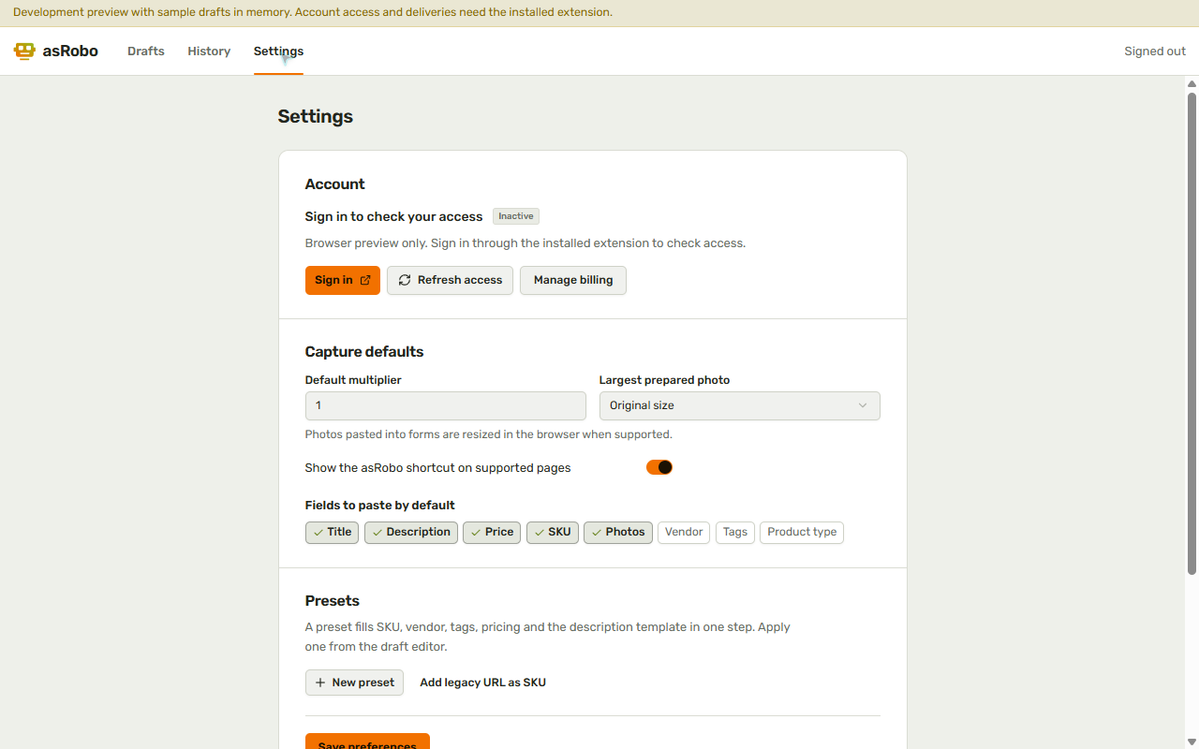Focus the Default multiplier input field
This screenshot has height=749, width=1199.
(x=446, y=405)
